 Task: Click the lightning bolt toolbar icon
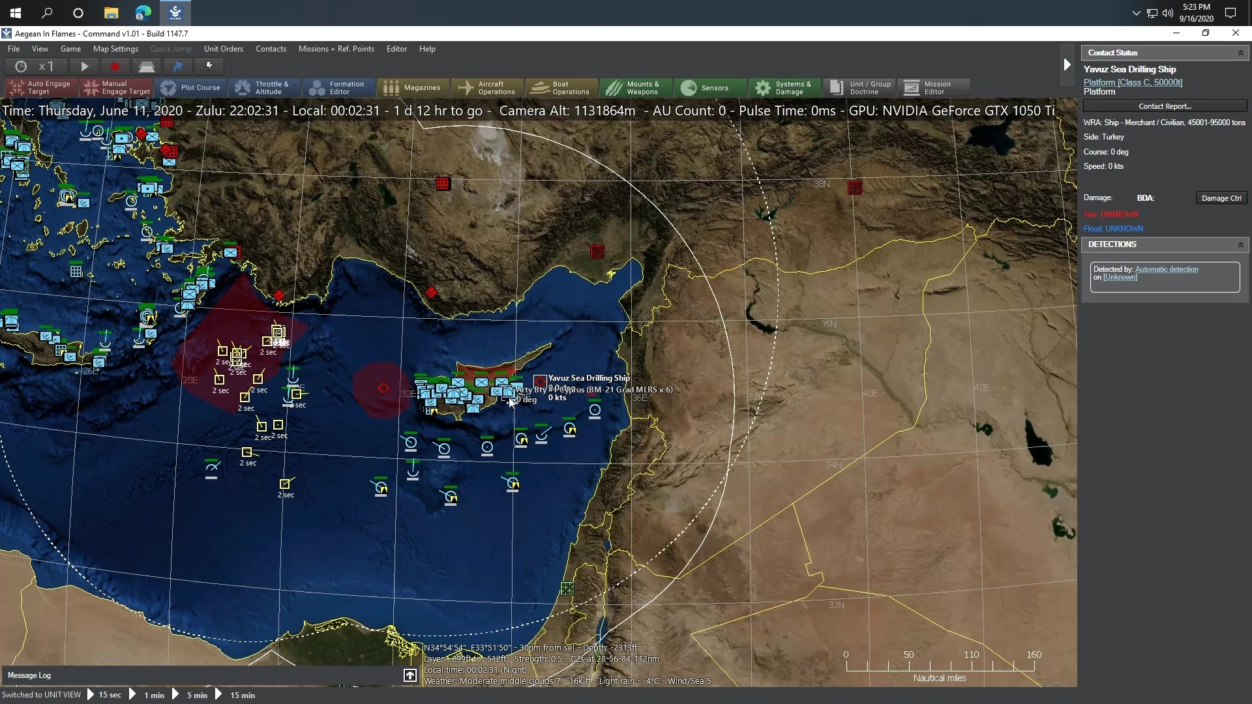tap(209, 66)
